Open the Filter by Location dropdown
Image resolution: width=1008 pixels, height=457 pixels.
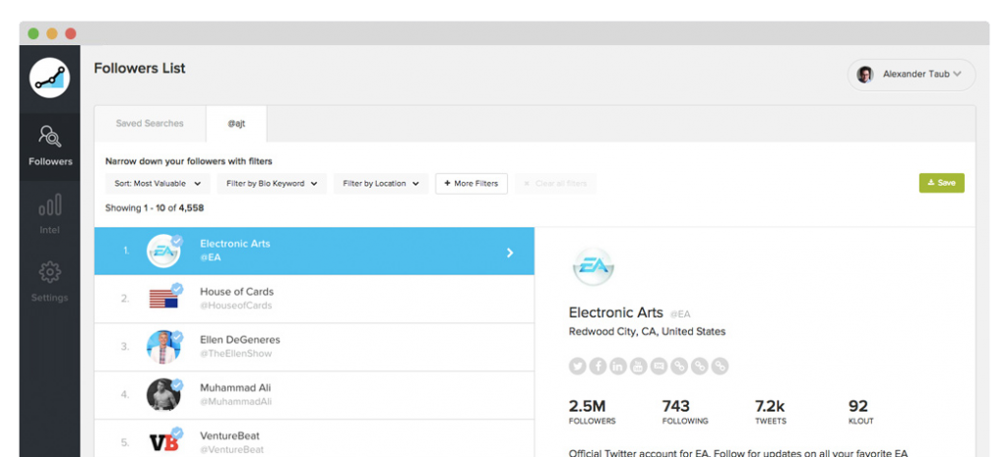pyautogui.click(x=380, y=184)
